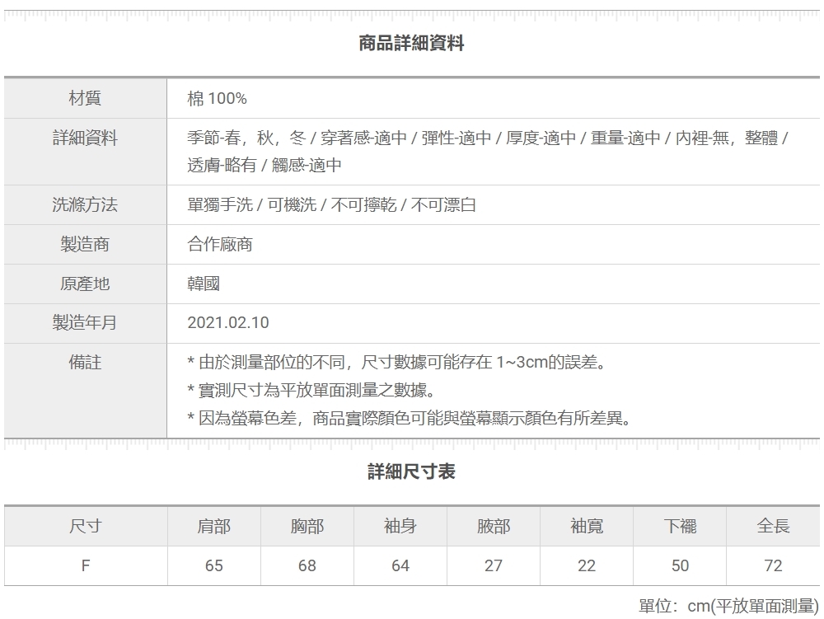This screenshot has width=824, height=619.
Task: Click the 棉 100% material value
Action: (x=210, y=99)
